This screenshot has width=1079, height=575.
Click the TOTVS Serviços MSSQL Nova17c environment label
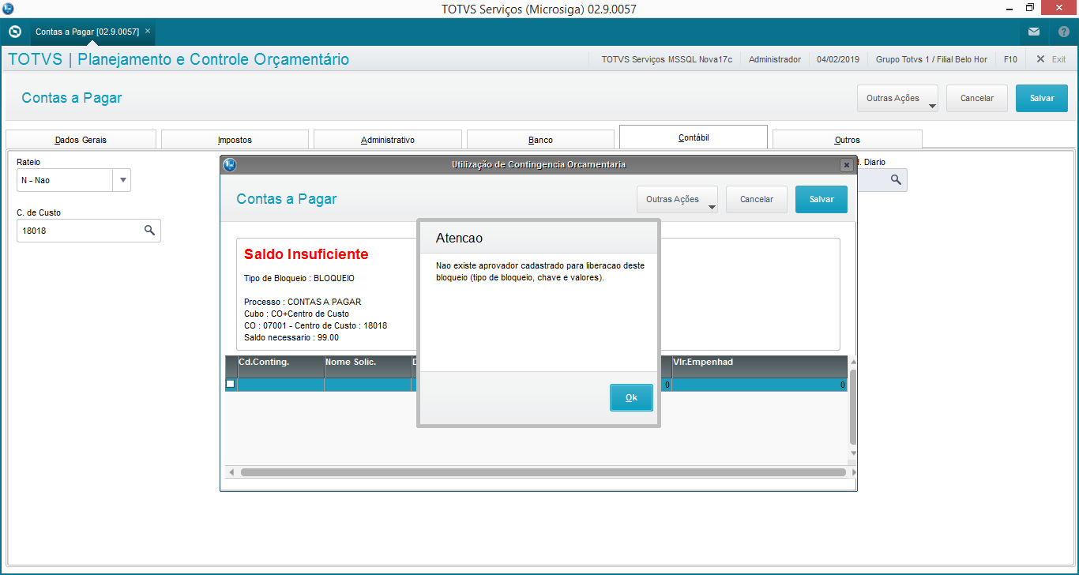[667, 59]
